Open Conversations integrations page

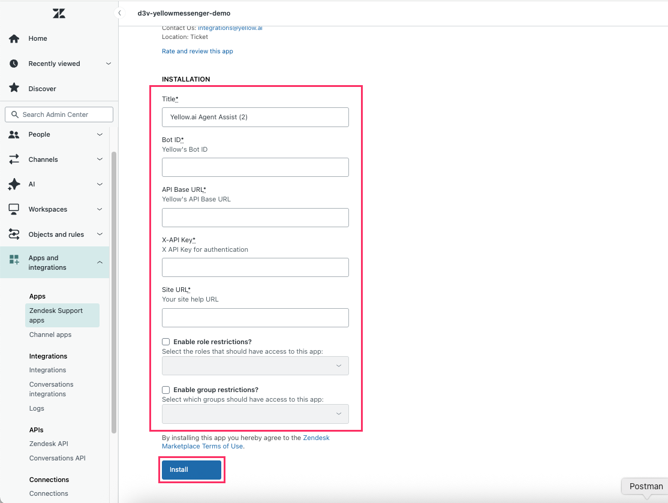click(x=51, y=389)
